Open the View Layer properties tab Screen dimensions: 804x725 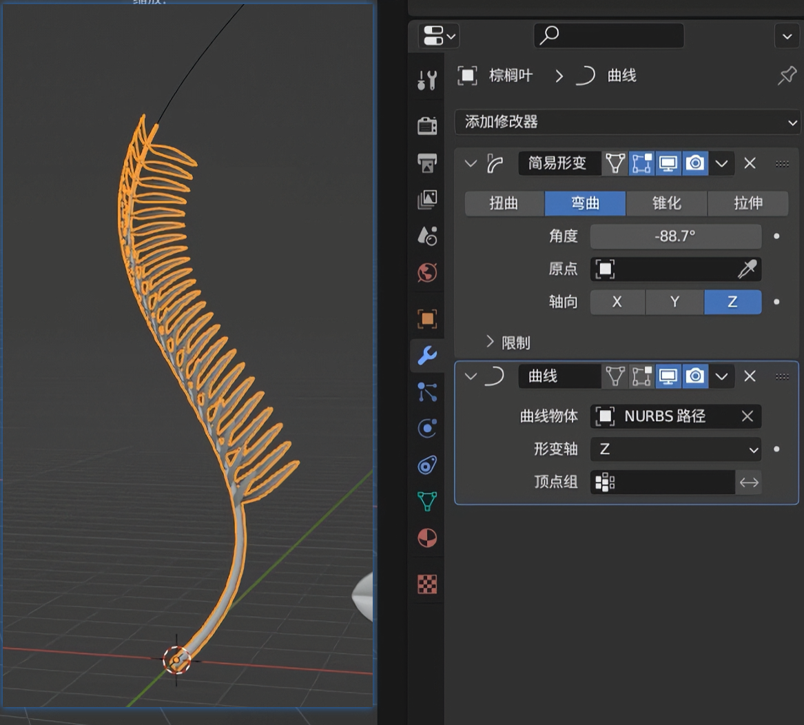[427, 200]
